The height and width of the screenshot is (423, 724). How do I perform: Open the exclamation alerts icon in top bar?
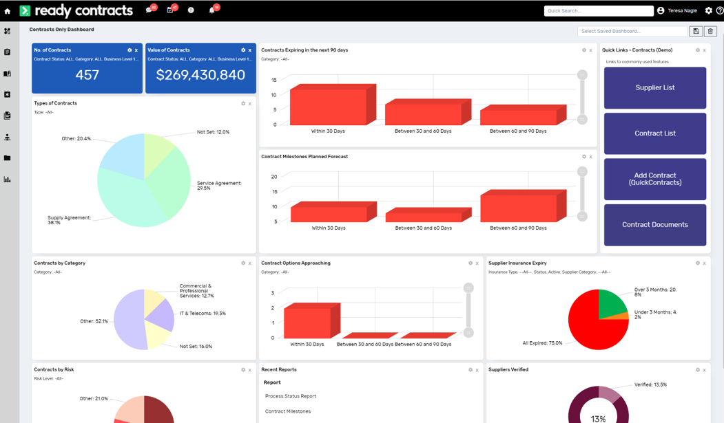(191, 10)
